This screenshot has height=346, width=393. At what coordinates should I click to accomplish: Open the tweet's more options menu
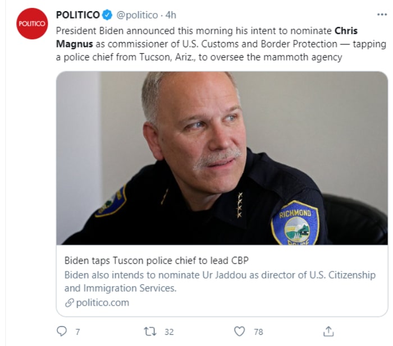coord(381,15)
